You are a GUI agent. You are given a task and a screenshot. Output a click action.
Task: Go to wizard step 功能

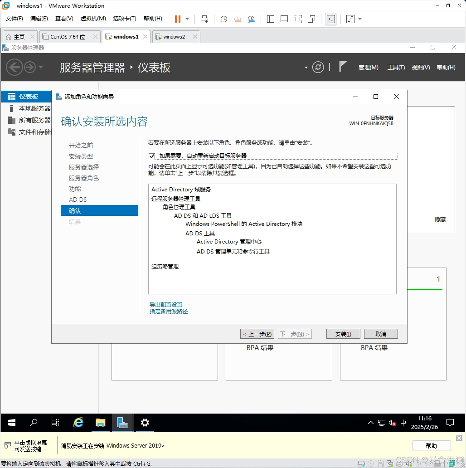point(75,189)
